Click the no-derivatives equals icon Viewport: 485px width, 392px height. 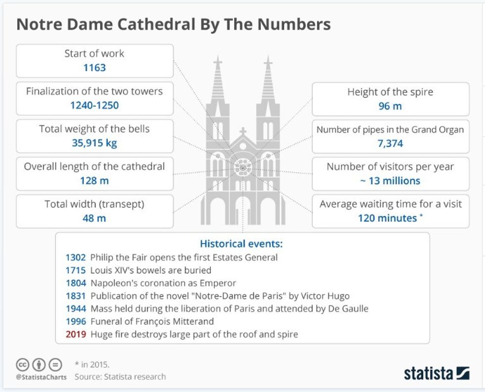coord(55,365)
